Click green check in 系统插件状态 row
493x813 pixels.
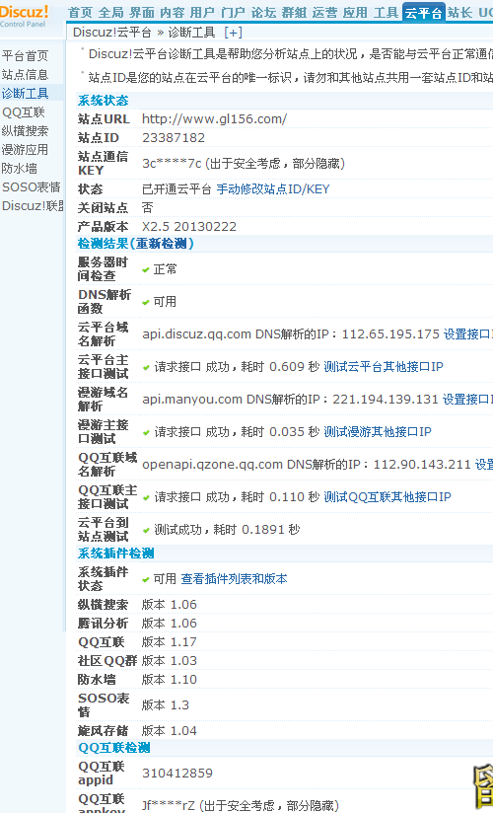tap(146, 580)
